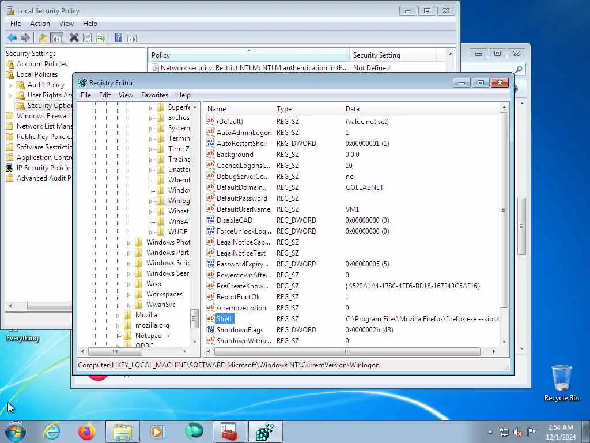Viewport: 590px width, 443px height.
Task: Select the Account Policies tree item
Action: (41, 64)
